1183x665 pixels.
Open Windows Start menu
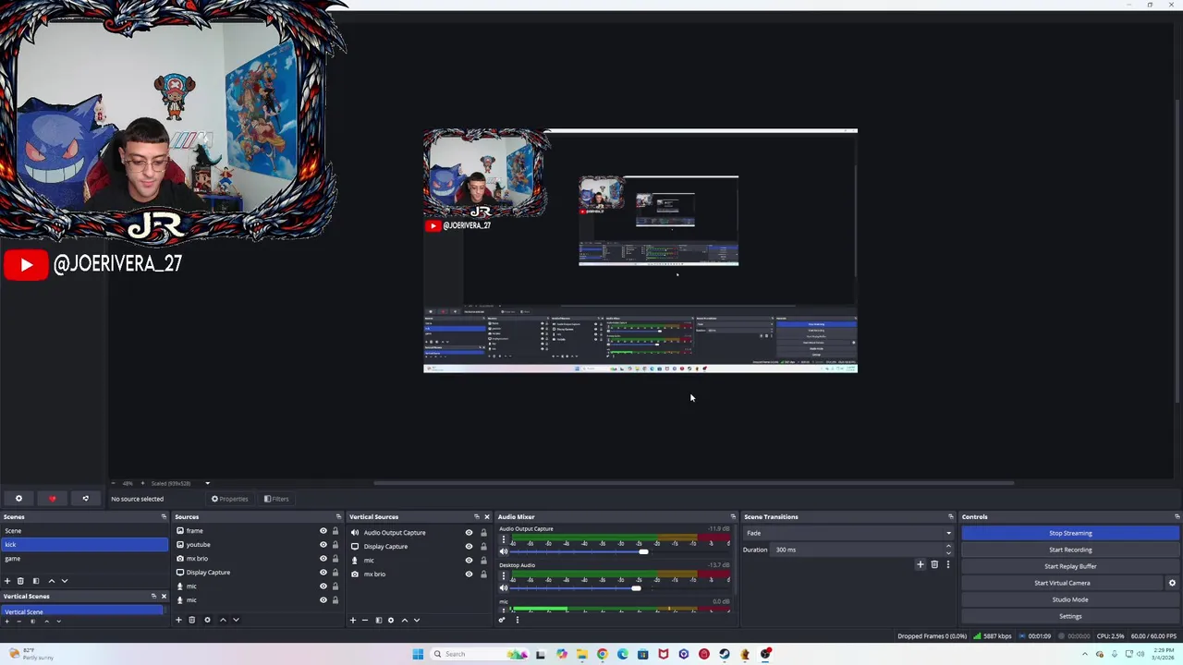click(x=418, y=654)
